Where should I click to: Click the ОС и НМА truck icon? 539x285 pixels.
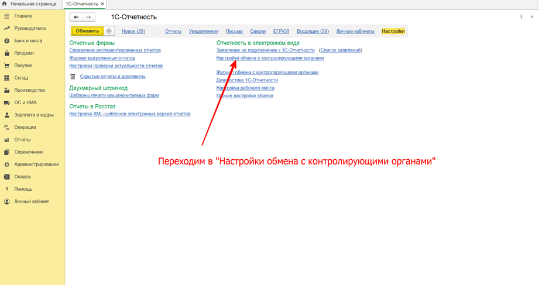coord(6,103)
